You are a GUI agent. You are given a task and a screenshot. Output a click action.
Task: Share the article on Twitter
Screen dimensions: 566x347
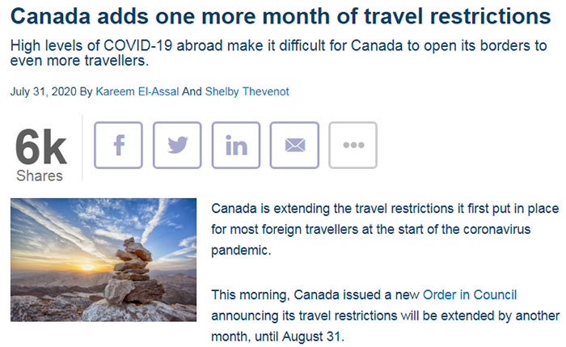click(177, 146)
